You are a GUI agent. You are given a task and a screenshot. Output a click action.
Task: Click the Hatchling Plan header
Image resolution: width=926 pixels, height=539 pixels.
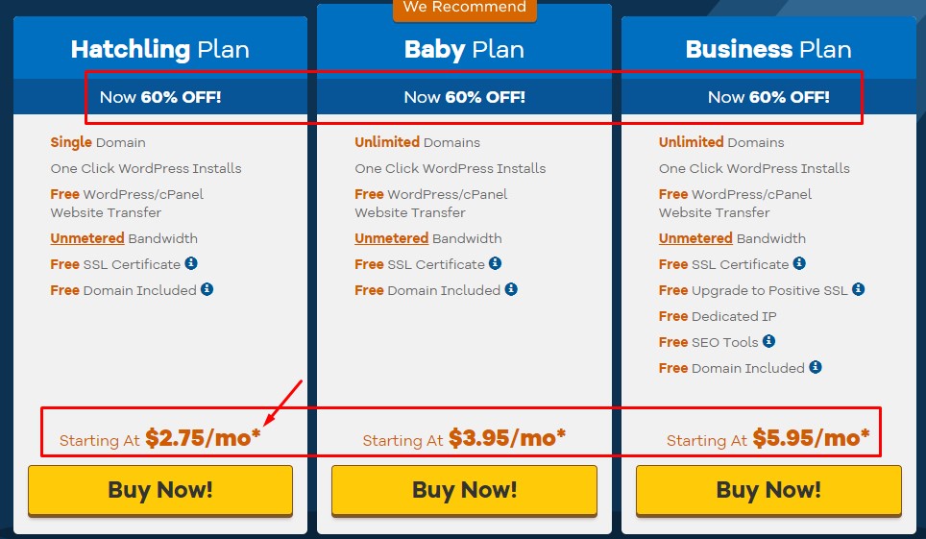tap(160, 49)
